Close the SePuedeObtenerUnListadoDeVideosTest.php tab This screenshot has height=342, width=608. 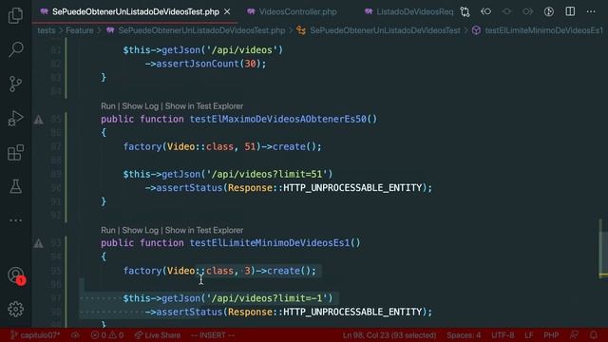tap(227, 12)
